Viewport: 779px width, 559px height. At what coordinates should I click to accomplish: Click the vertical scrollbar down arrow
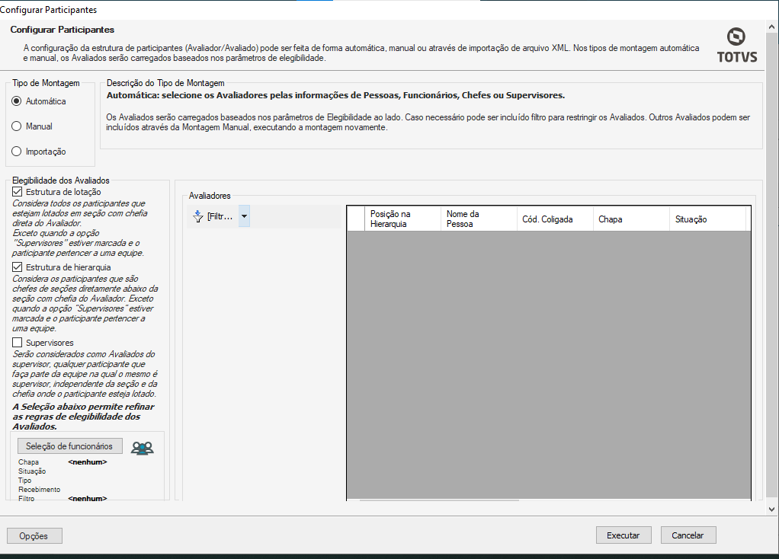click(x=771, y=509)
